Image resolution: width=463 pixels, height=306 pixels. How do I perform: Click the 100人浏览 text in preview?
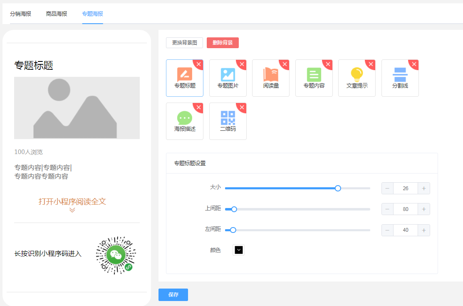[28, 152]
